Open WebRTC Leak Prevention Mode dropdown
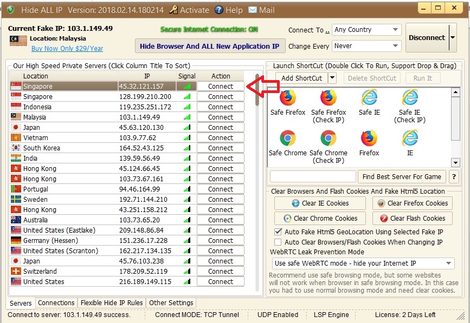 pyautogui.click(x=363, y=263)
